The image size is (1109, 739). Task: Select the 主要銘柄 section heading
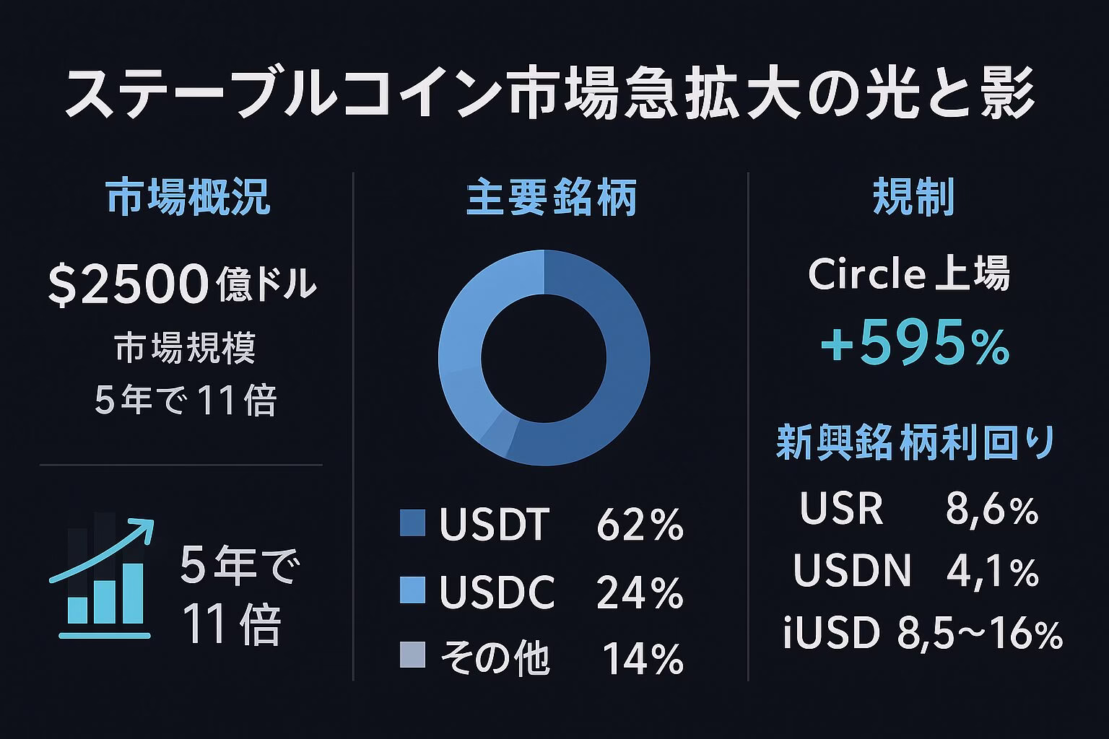tap(552, 197)
